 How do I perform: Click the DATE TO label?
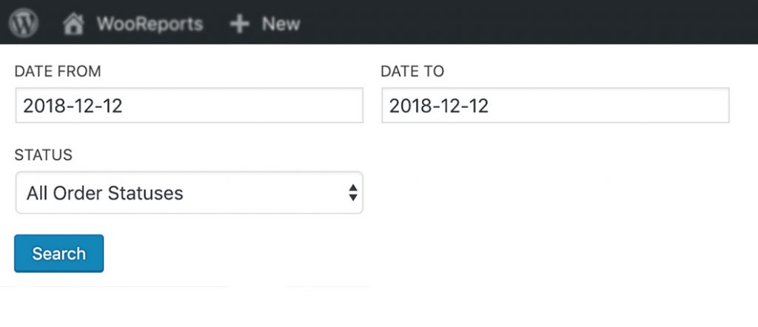point(412,72)
